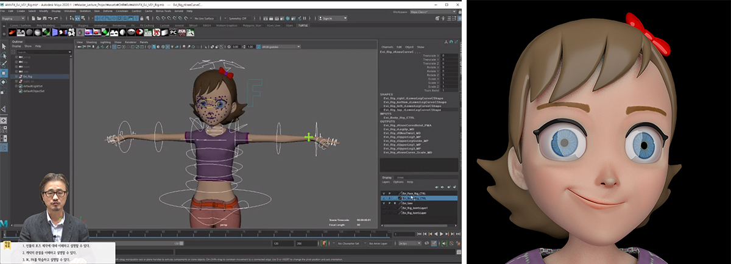Click the Play Backwards button
Screen dimensions: 731x264
[x=436, y=234]
